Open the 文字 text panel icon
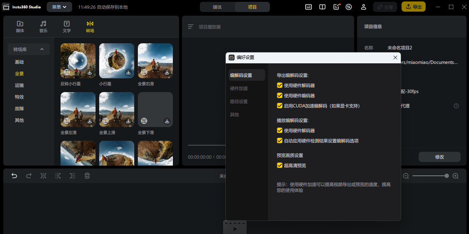This screenshot has width=469, height=234. point(67,27)
